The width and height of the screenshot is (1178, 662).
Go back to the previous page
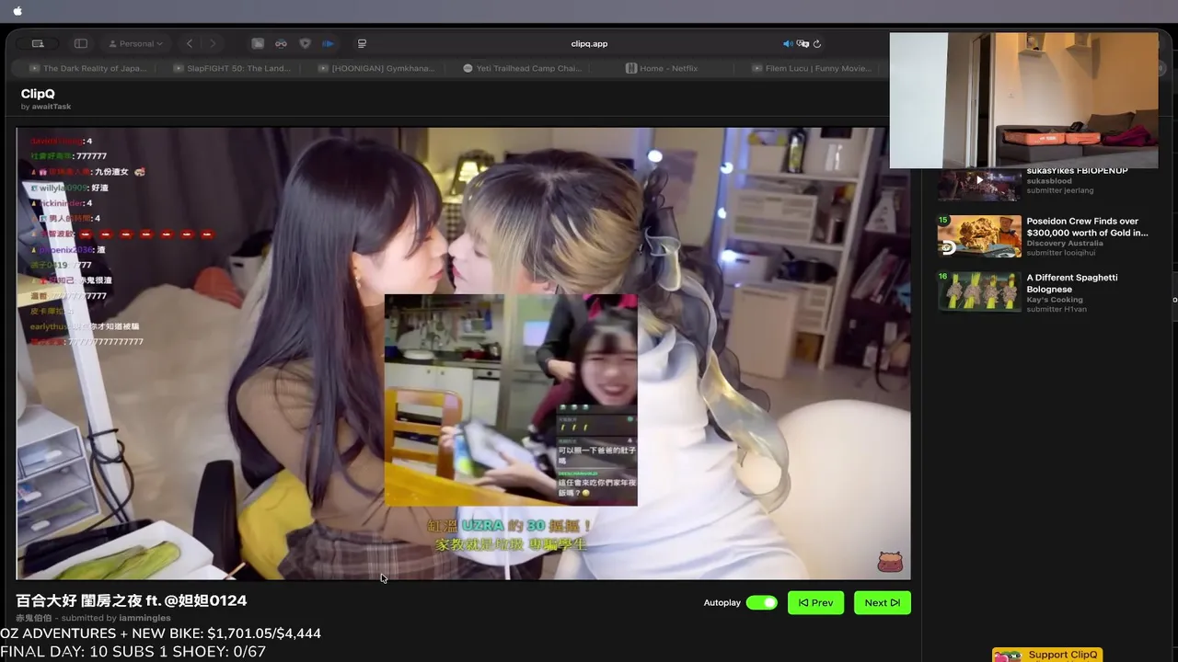point(190,43)
